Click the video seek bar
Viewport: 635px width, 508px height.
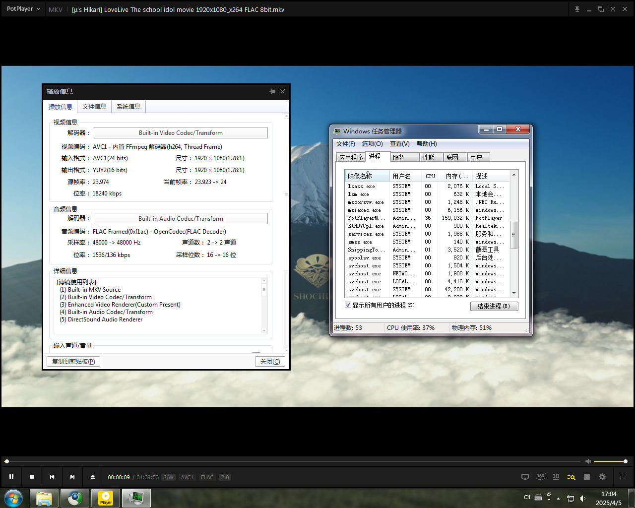click(x=293, y=461)
